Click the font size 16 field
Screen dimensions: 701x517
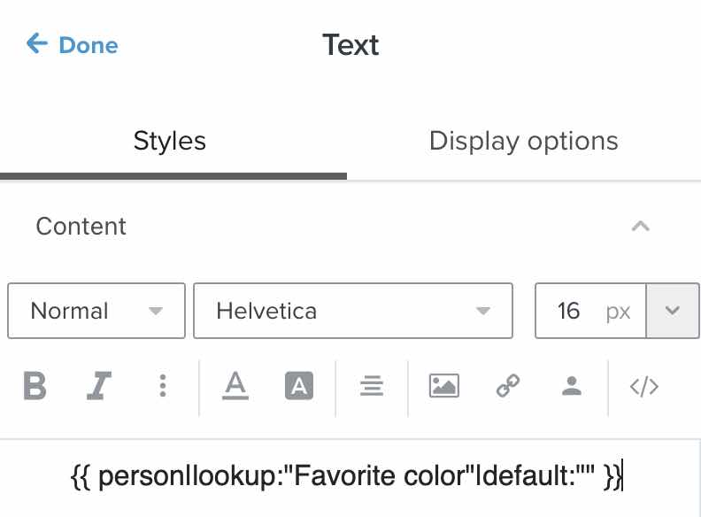569,311
